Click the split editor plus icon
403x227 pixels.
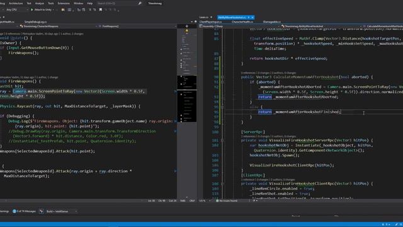click(x=187, y=26)
